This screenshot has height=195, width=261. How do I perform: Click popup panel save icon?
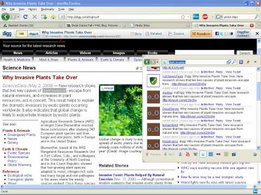pyautogui.click(x=241, y=62)
